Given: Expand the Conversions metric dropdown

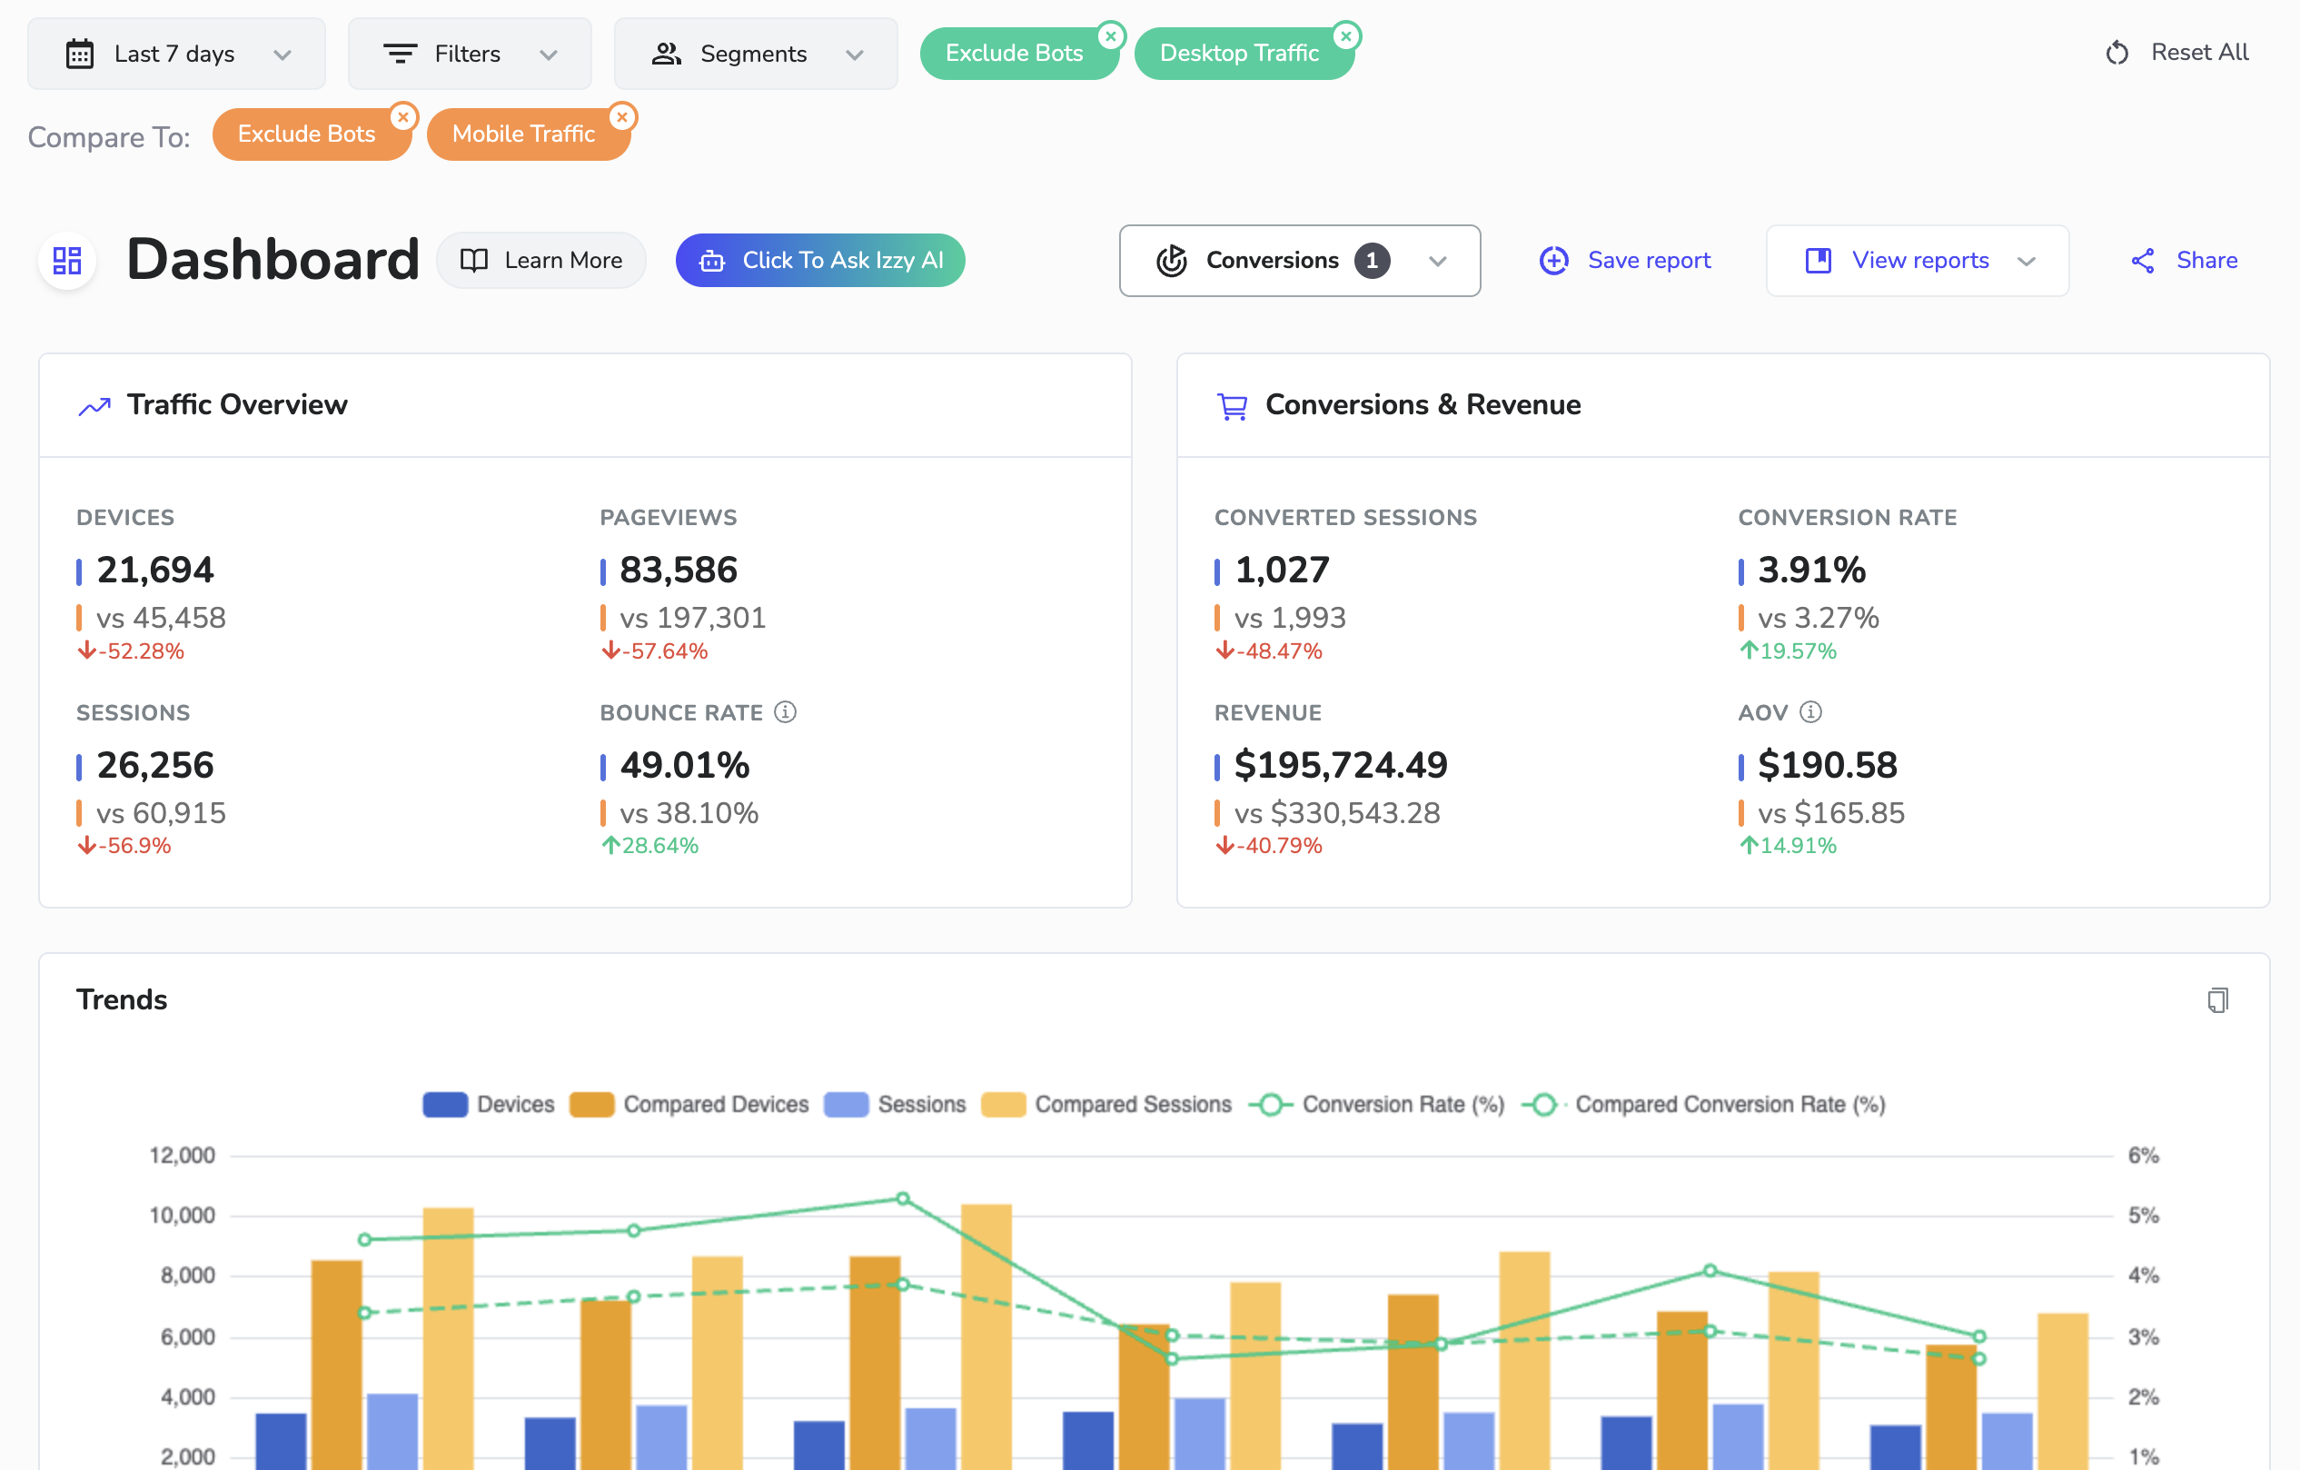Looking at the screenshot, I should click(1439, 261).
